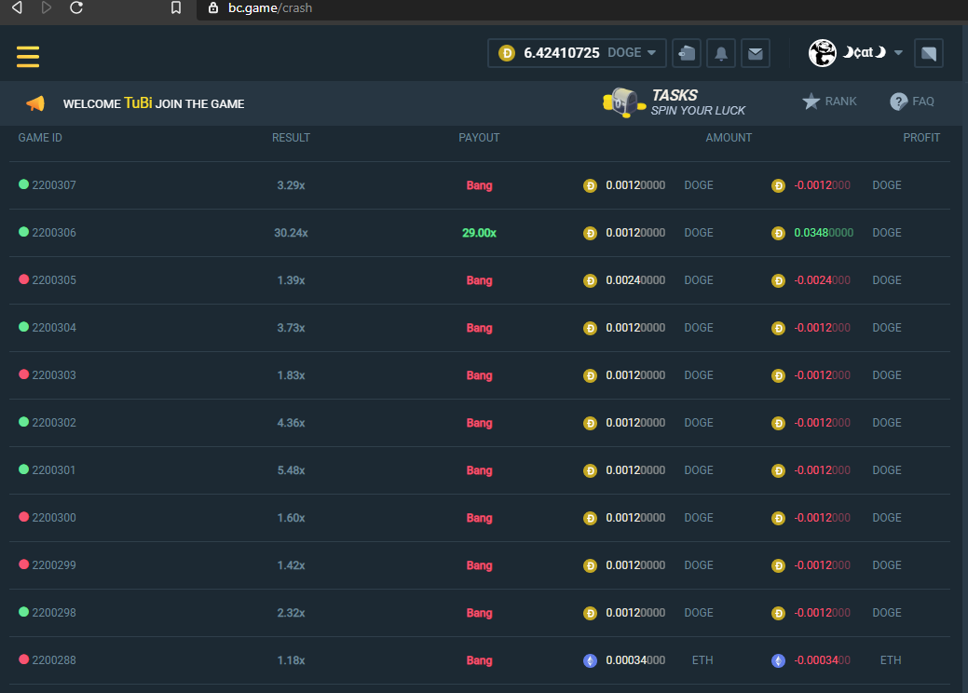The image size is (968, 693).
Task: Go back in browser history
Action: pyautogui.click(x=16, y=8)
